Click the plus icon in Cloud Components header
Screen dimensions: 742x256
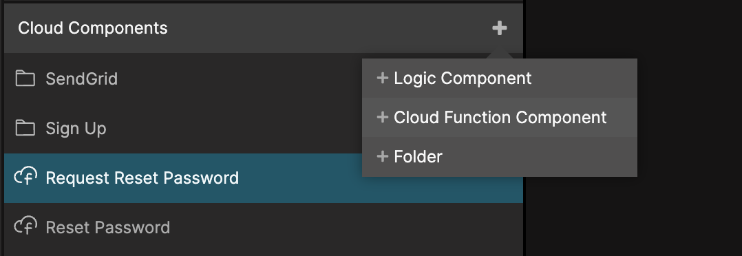[499, 28]
